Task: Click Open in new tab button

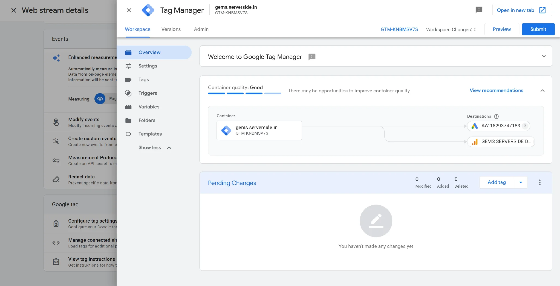Action: [x=522, y=10]
